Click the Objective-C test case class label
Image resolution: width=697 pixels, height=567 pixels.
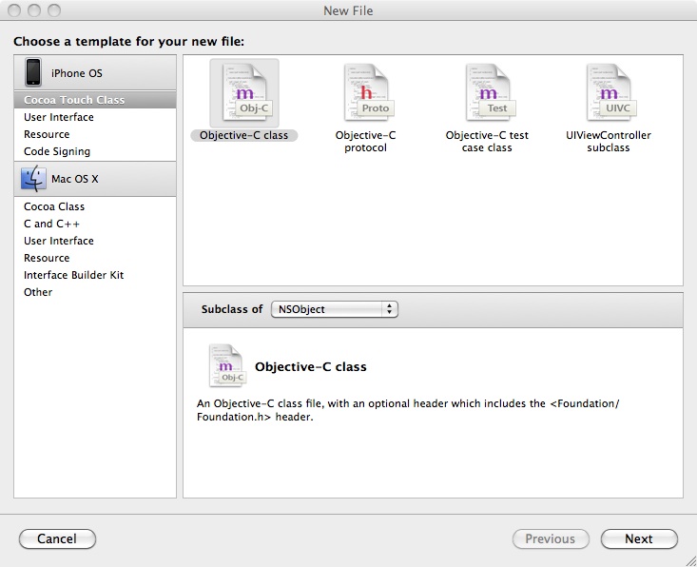[x=487, y=142]
